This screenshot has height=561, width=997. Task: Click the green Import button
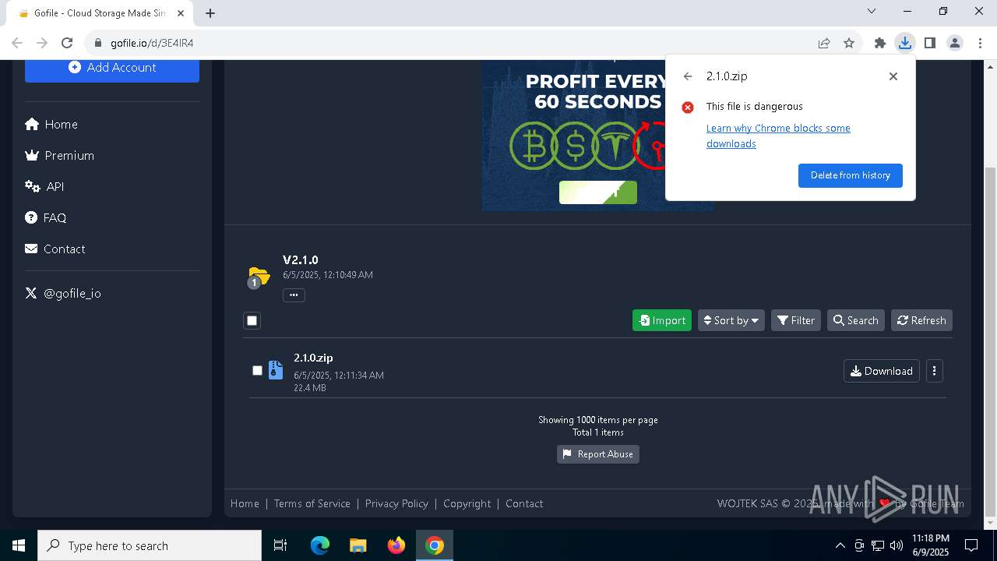[662, 320]
